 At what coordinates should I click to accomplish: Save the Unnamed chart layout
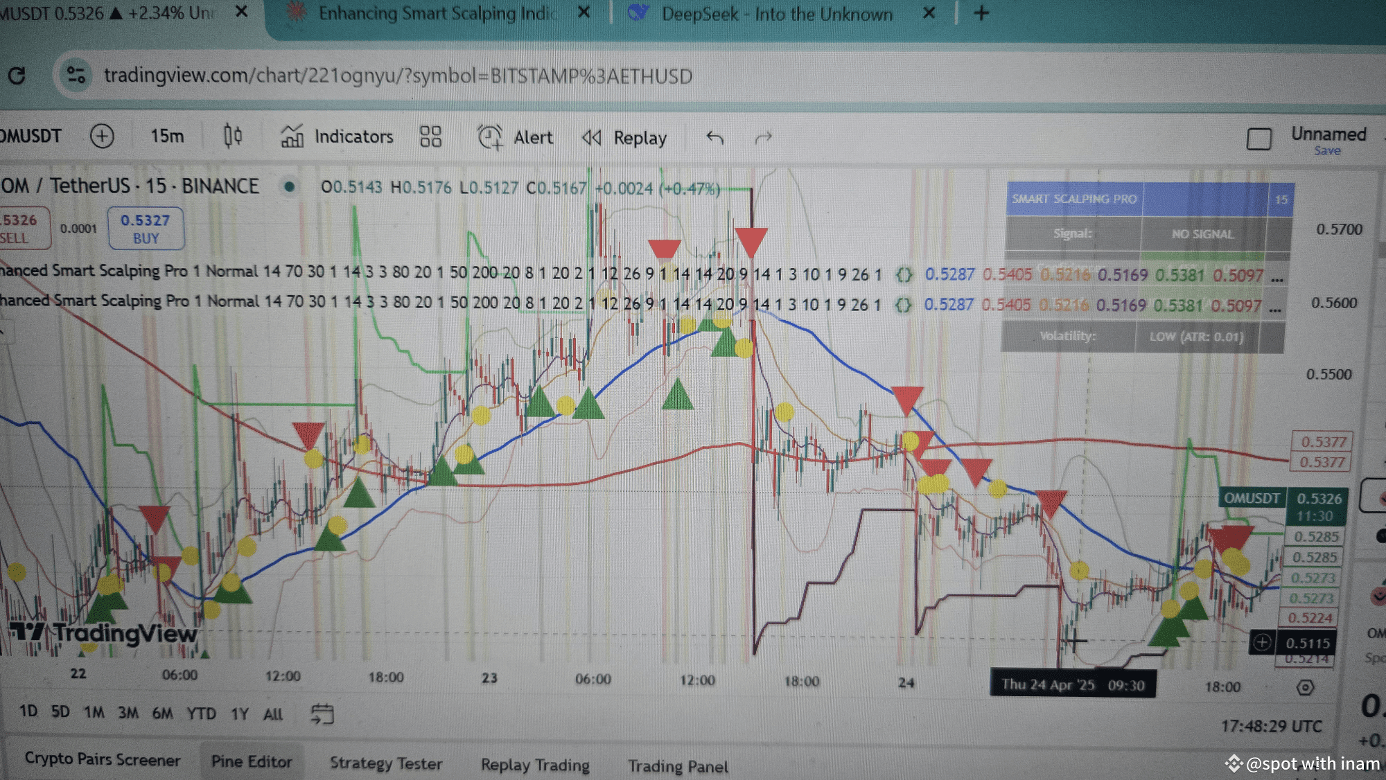(x=1327, y=151)
